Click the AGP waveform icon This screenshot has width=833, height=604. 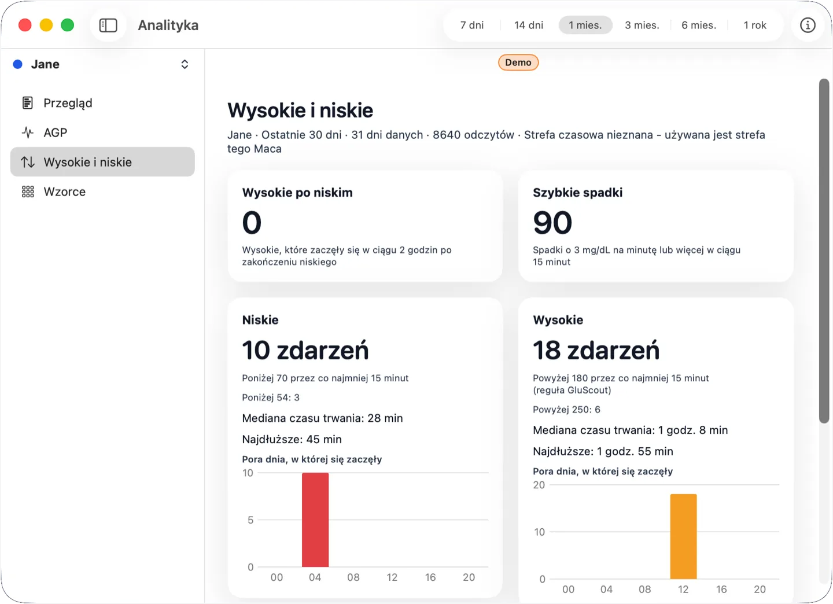27,132
